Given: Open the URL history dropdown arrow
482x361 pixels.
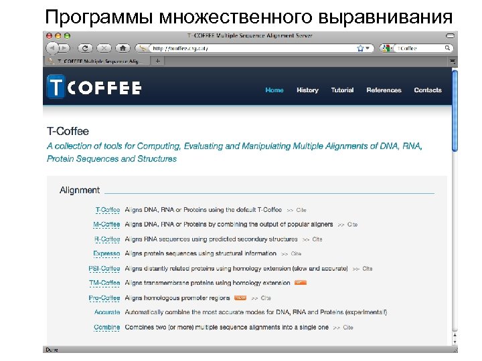Looking at the screenshot, I should coord(368,48).
